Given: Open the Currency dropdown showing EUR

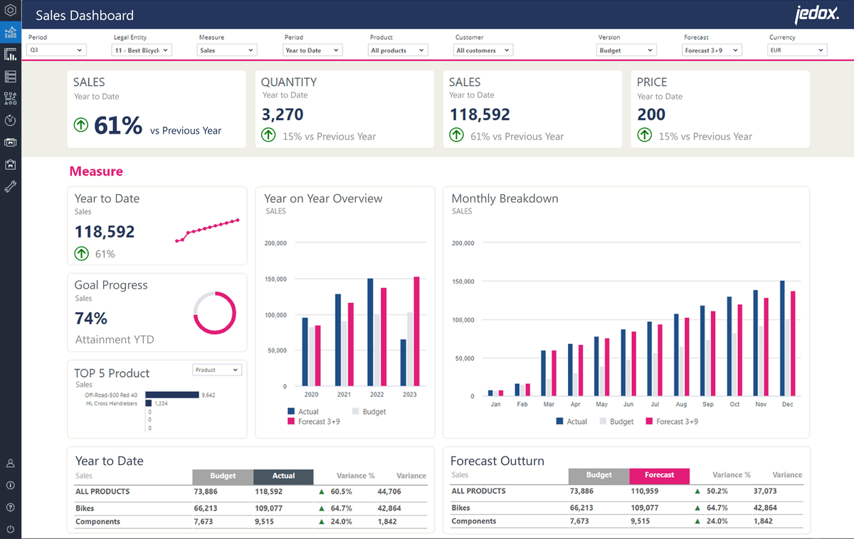Looking at the screenshot, I should [796, 50].
